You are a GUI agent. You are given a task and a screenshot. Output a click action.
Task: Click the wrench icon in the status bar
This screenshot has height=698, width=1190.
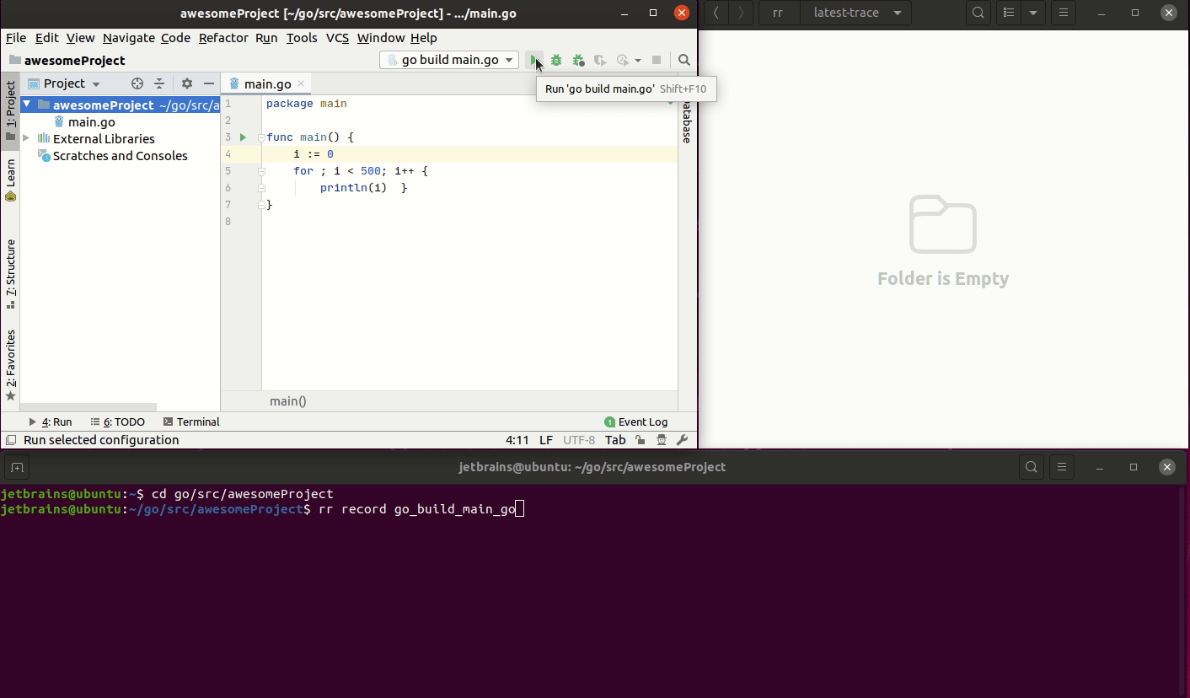(683, 439)
